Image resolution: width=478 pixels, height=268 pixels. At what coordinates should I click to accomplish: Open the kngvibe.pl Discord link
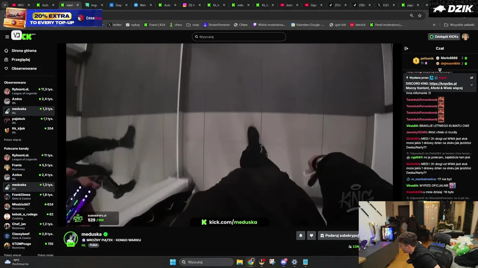coord(443,84)
